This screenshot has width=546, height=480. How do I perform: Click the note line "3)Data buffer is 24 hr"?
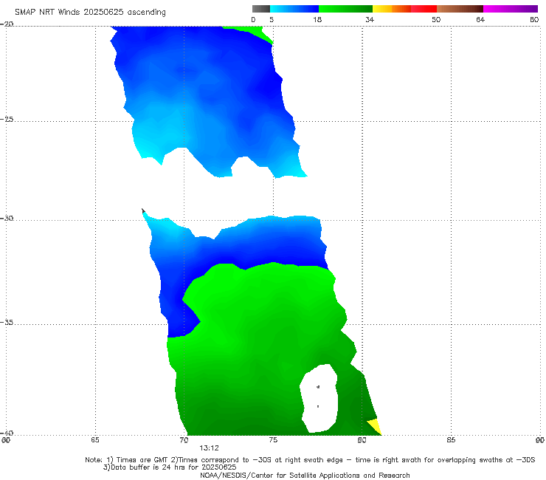point(170,467)
